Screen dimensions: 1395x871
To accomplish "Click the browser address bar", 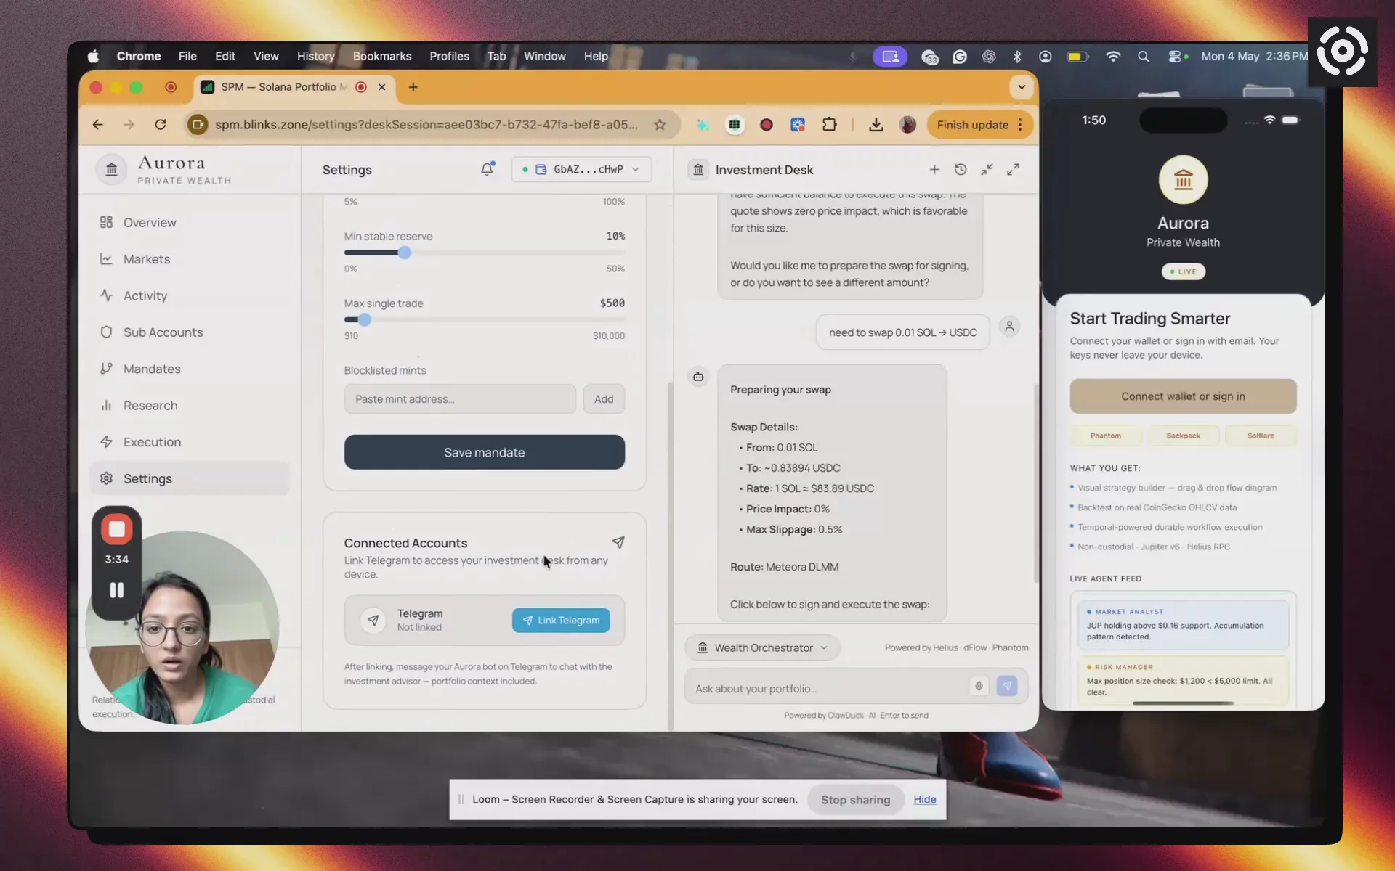I will pyautogui.click(x=426, y=125).
